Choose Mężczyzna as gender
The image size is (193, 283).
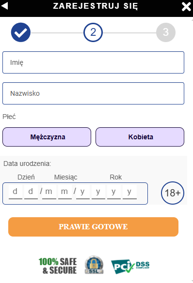click(47, 137)
